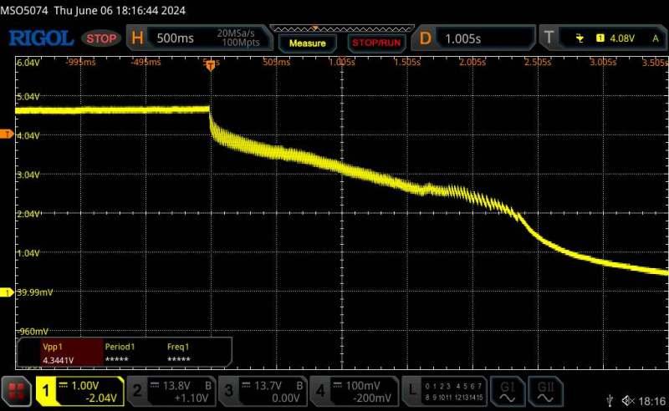Click the orange trigger level marker T
Screen dimensions: 669x411
[7, 134]
